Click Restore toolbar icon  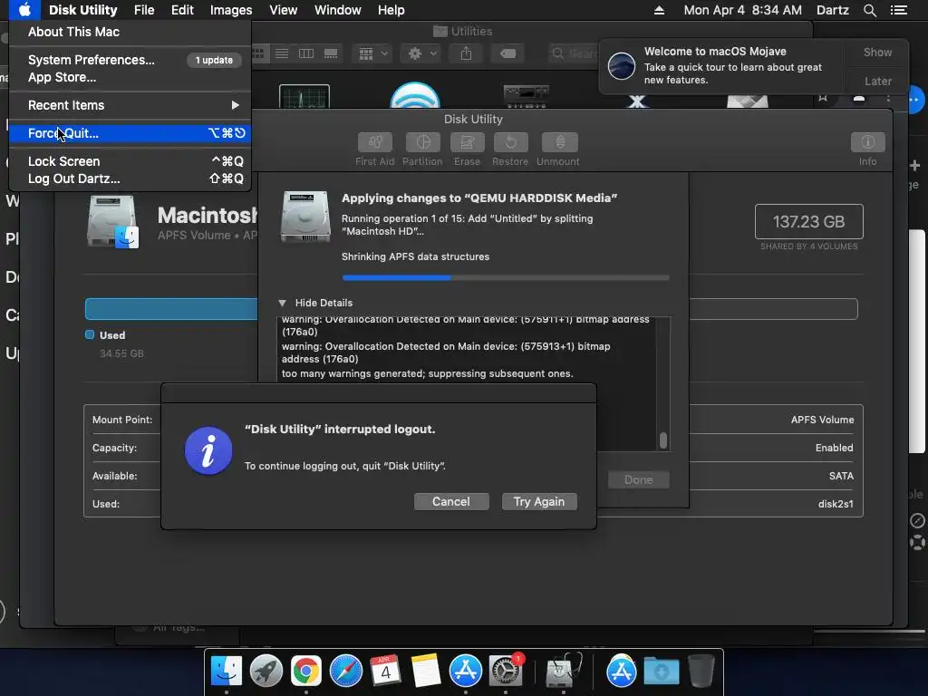tap(510, 142)
